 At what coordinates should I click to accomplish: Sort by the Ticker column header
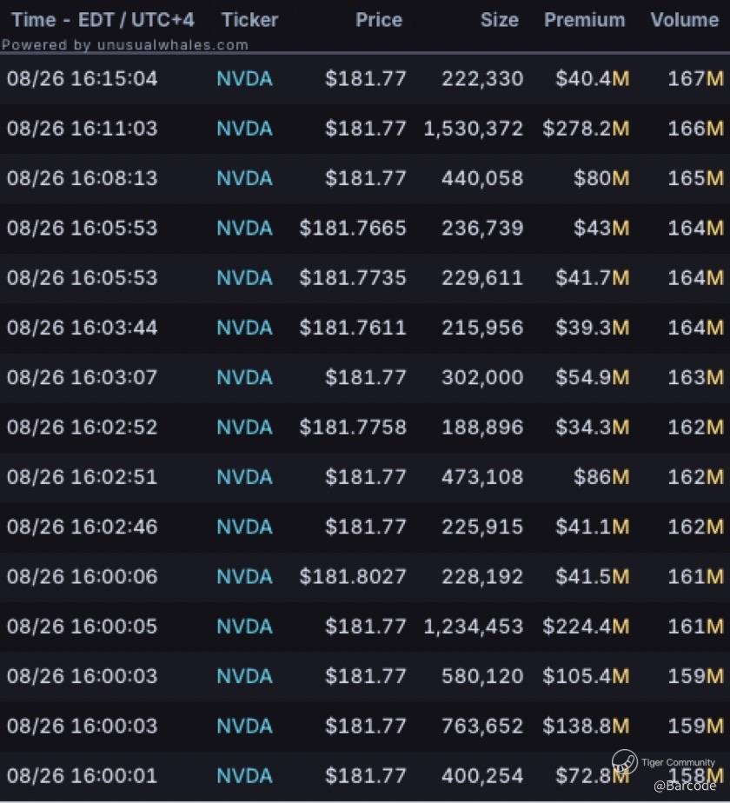(249, 20)
